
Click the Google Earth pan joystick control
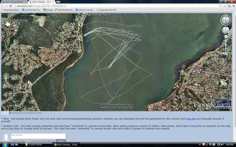[x=226, y=31]
